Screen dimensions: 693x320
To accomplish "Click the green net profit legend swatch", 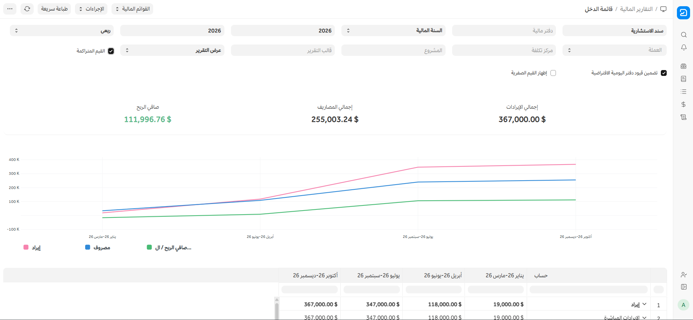I will (149, 247).
